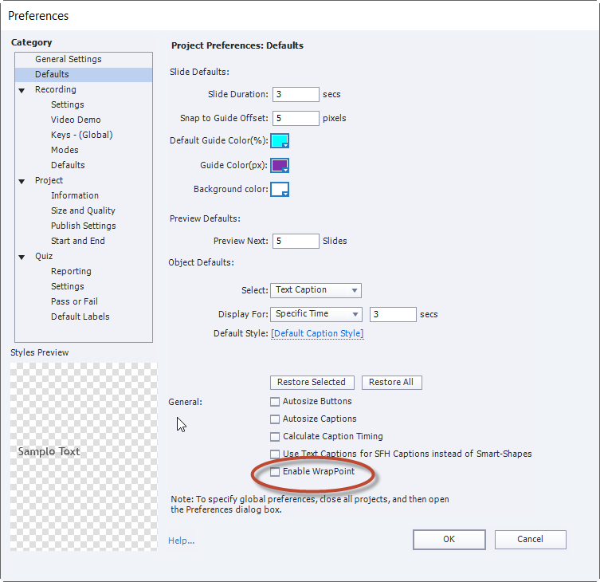The image size is (600, 582).
Task: Toggle Autosize Buttons checkbox
Action: 275,402
